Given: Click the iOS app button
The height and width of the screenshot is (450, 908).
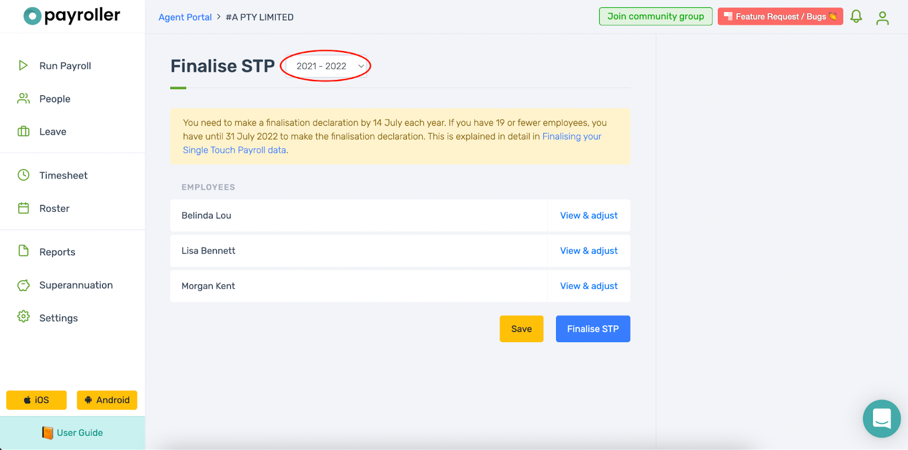Looking at the screenshot, I should point(36,400).
